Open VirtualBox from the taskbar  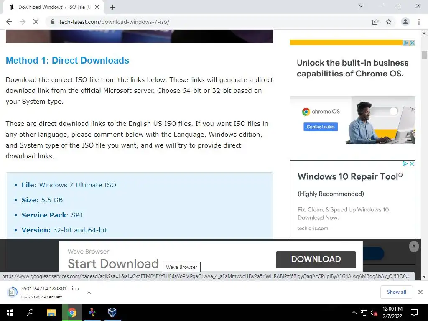point(112,313)
